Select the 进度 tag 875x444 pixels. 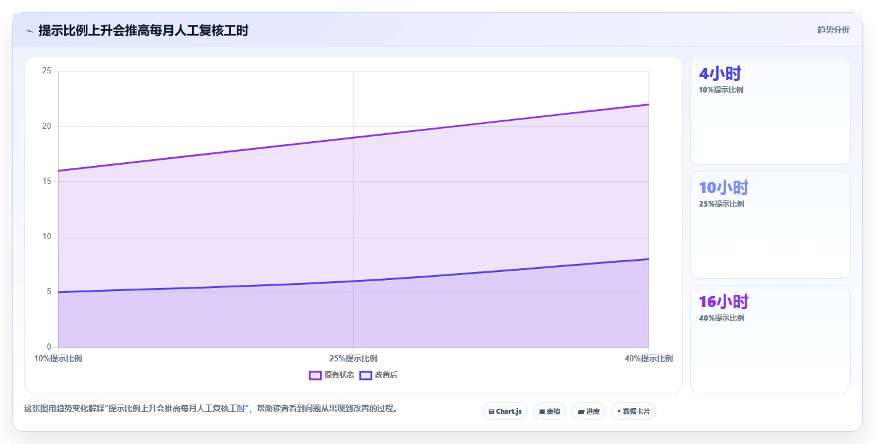pyautogui.click(x=588, y=411)
